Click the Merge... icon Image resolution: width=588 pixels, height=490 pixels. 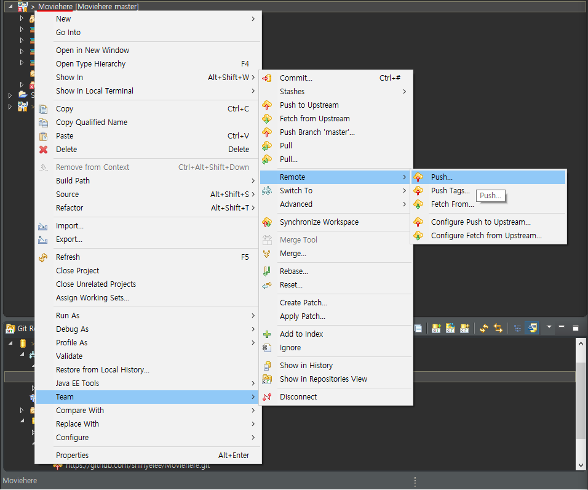click(266, 254)
